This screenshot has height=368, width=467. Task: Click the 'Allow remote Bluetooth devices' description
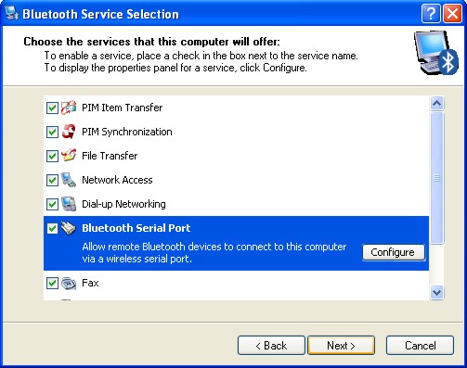click(x=214, y=252)
